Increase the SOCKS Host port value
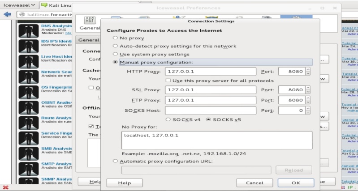Image resolution: width=358 pixels, height=191 pixels. [x=308, y=109]
